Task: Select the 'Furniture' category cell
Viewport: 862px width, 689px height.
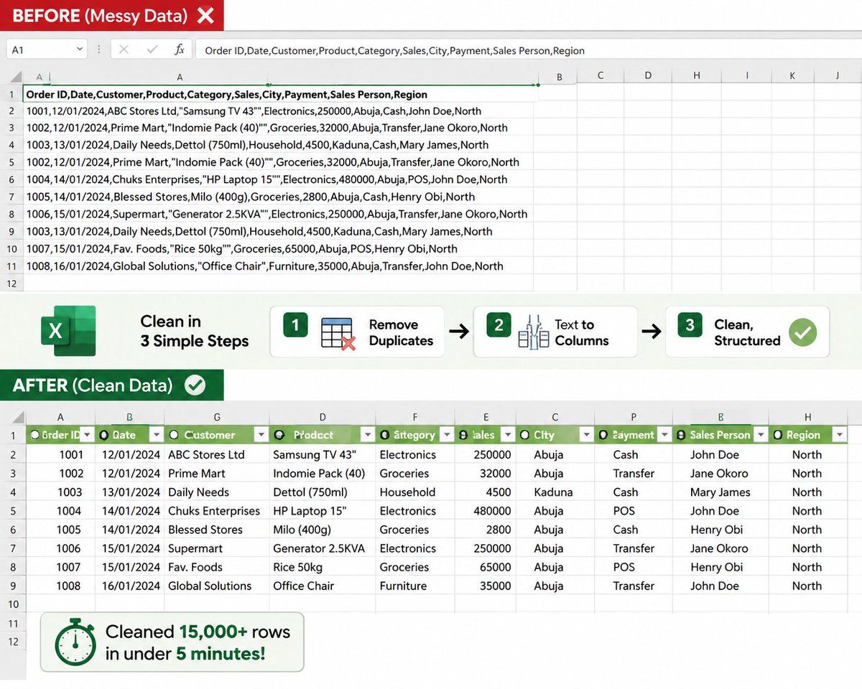Action: (415, 586)
